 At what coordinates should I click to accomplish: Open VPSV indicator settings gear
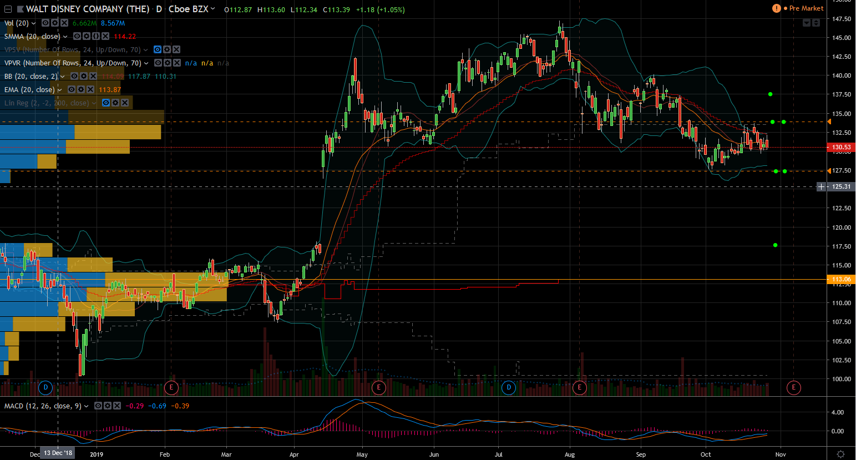coord(167,49)
